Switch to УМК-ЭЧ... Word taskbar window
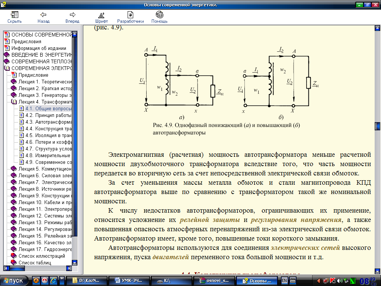Screen dimensions: 381x286 129,281
